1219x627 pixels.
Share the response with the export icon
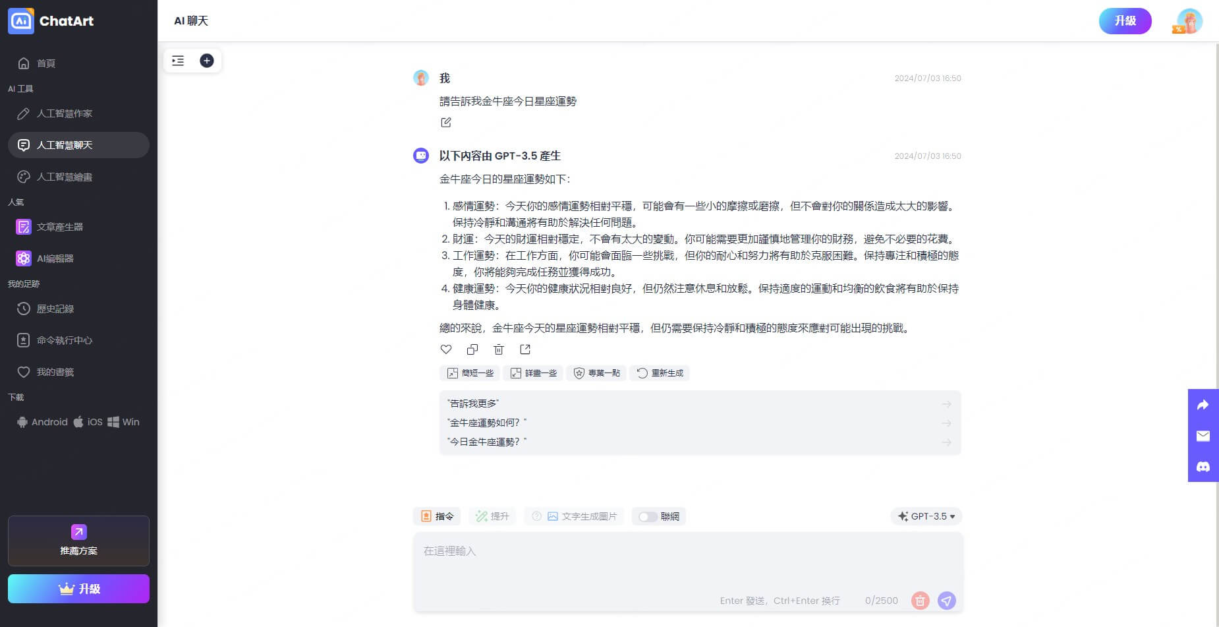click(525, 349)
